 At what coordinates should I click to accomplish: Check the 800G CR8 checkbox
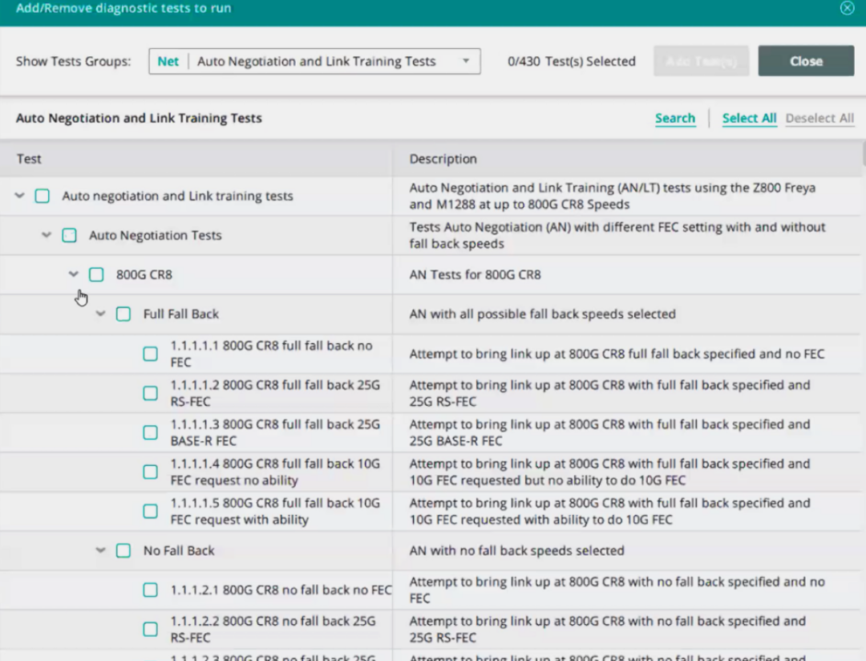point(96,274)
